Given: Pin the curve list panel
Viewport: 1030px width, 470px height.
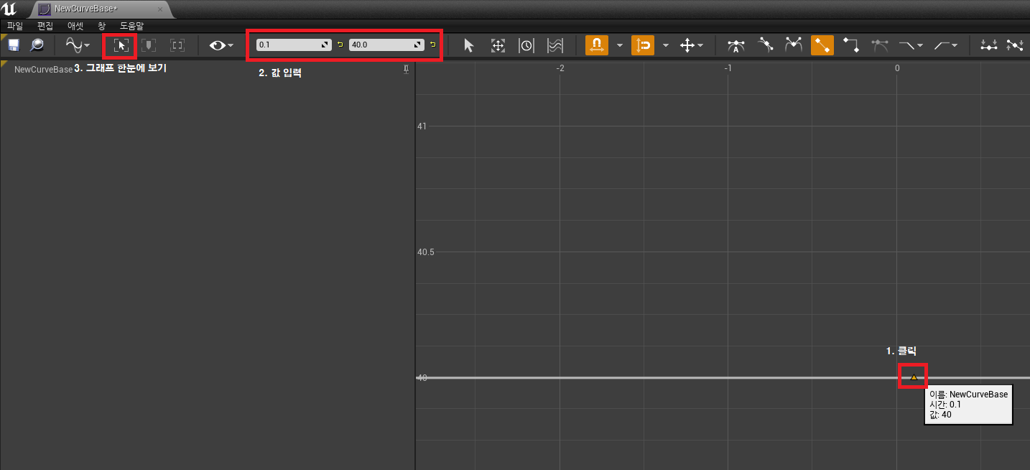Looking at the screenshot, I should click(x=407, y=69).
